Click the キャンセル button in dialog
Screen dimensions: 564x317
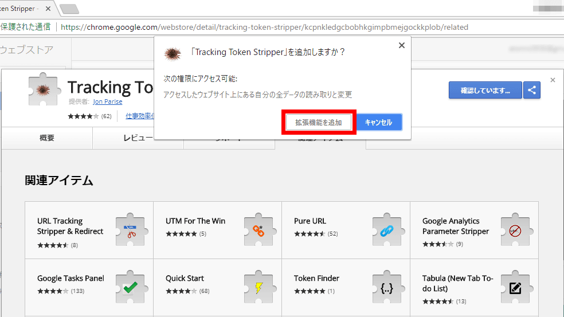tap(378, 122)
